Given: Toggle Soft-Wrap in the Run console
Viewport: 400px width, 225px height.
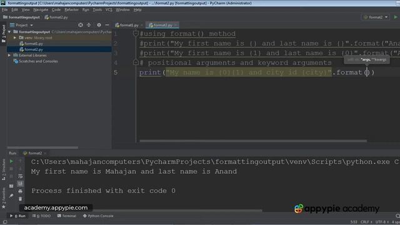Looking at the screenshot, I should coord(21,176).
